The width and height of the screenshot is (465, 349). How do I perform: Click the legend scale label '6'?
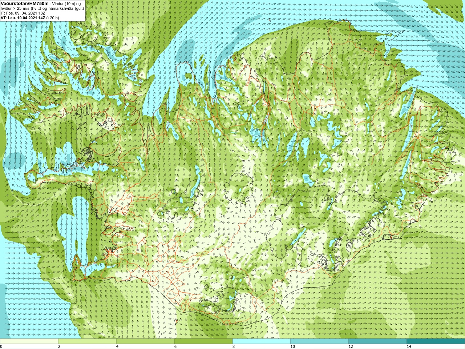pyautogui.click(x=175, y=346)
